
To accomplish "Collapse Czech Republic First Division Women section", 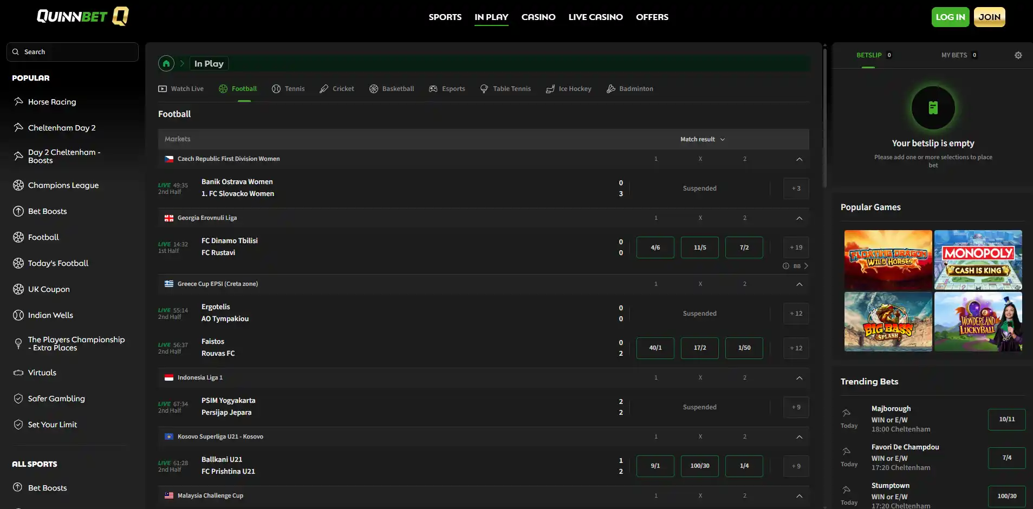I will pos(800,159).
